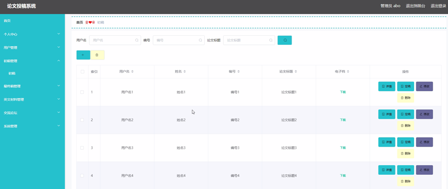The width and height of the screenshot is (448, 189).
Task: Click 修改 for row 用户名3
Action: pyautogui.click(x=424, y=142)
